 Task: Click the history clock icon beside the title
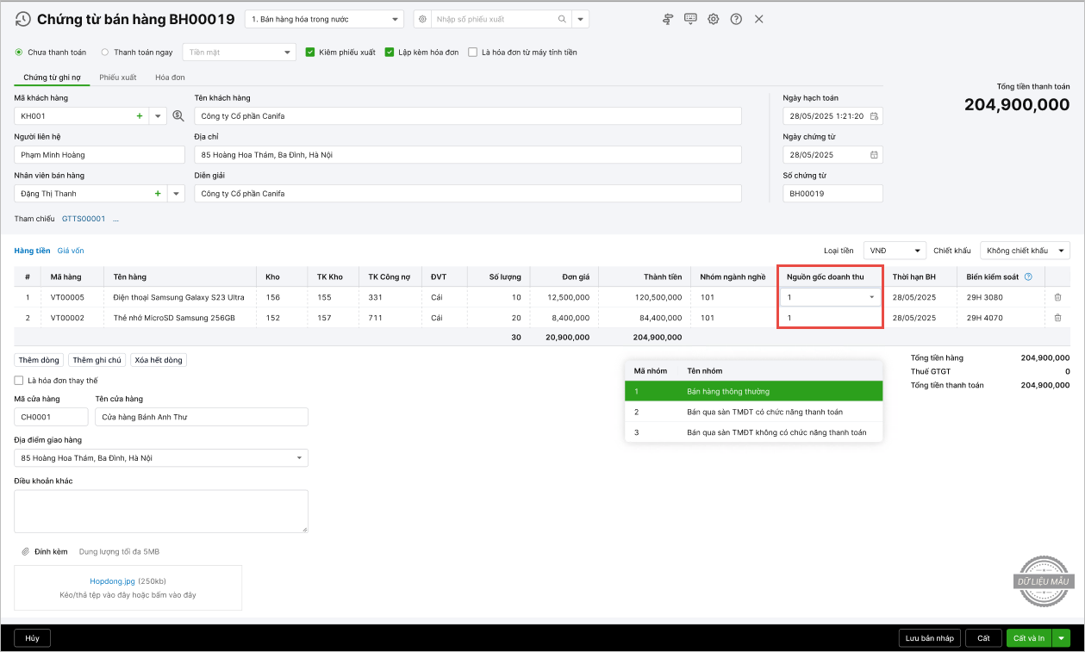click(22, 19)
